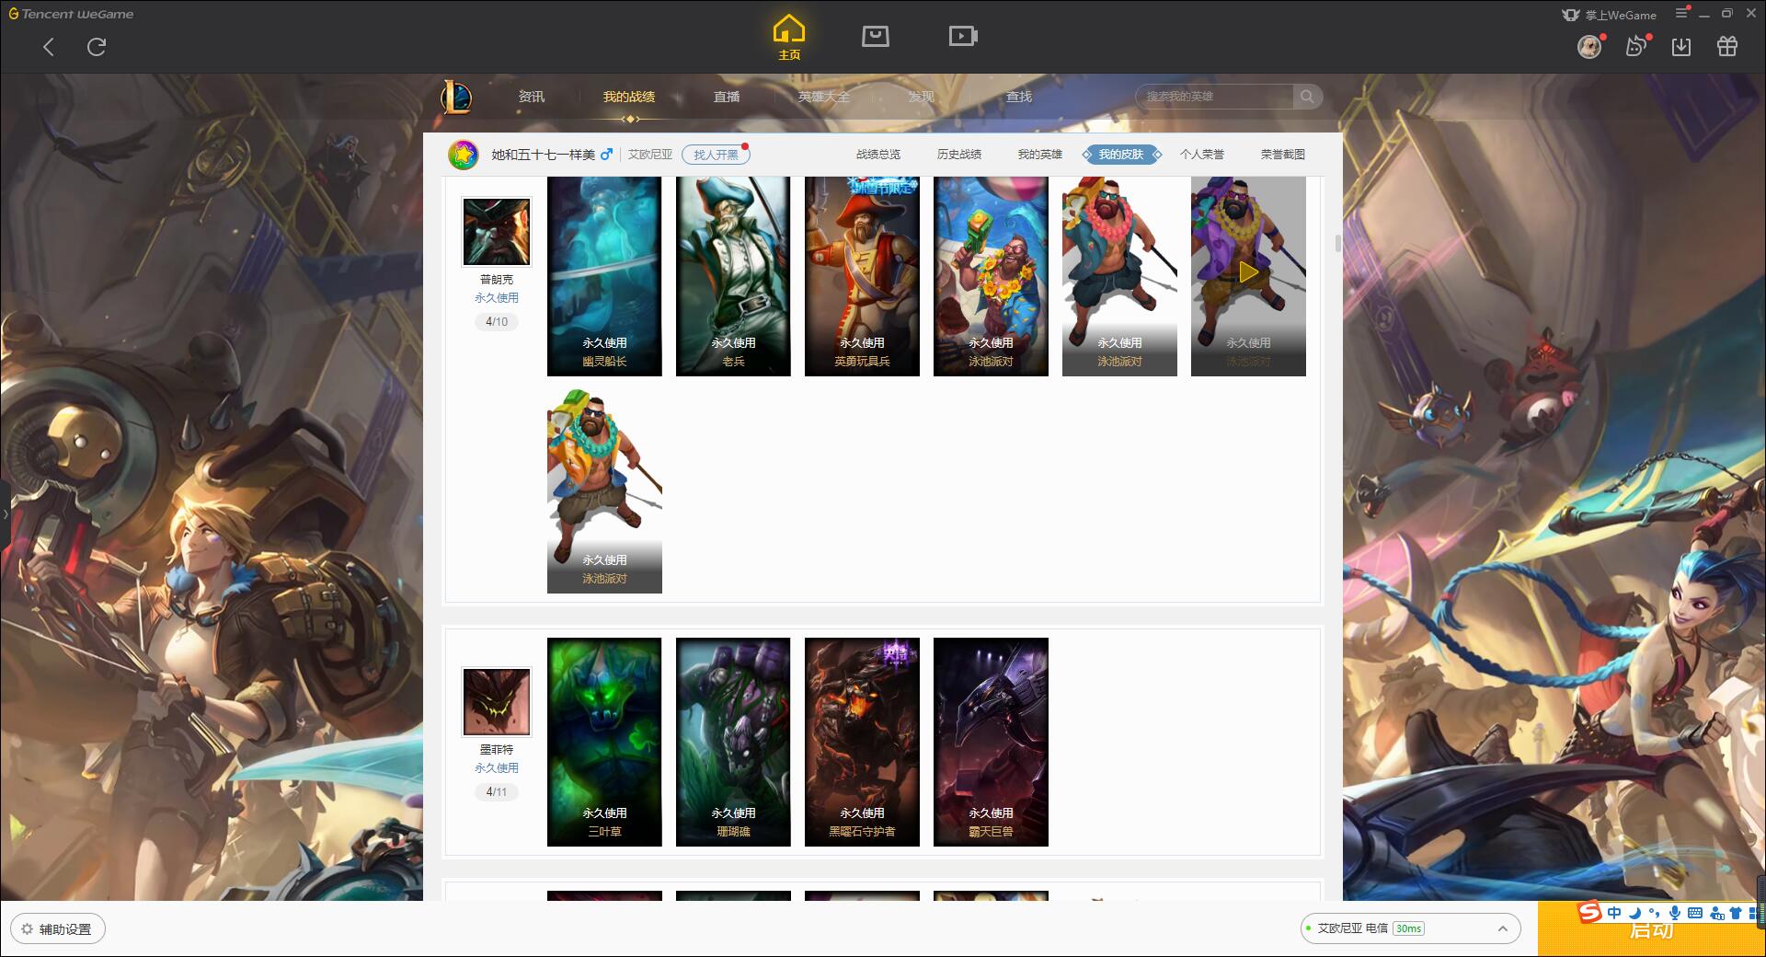Image resolution: width=1766 pixels, height=957 pixels.
Task: Click the search magnifier icon
Action: click(x=1307, y=97)
